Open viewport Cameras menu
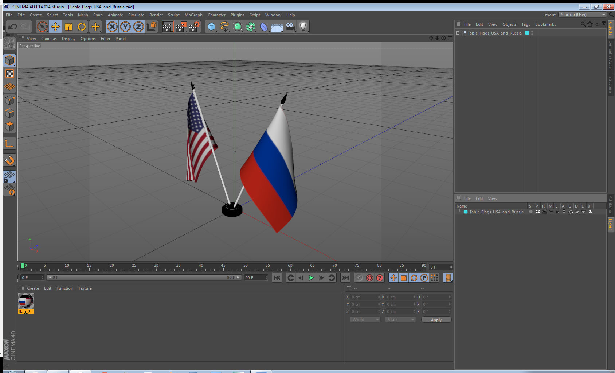Image resolution: width=615 pixels, height=373 pixels. [x=49, y=39]
